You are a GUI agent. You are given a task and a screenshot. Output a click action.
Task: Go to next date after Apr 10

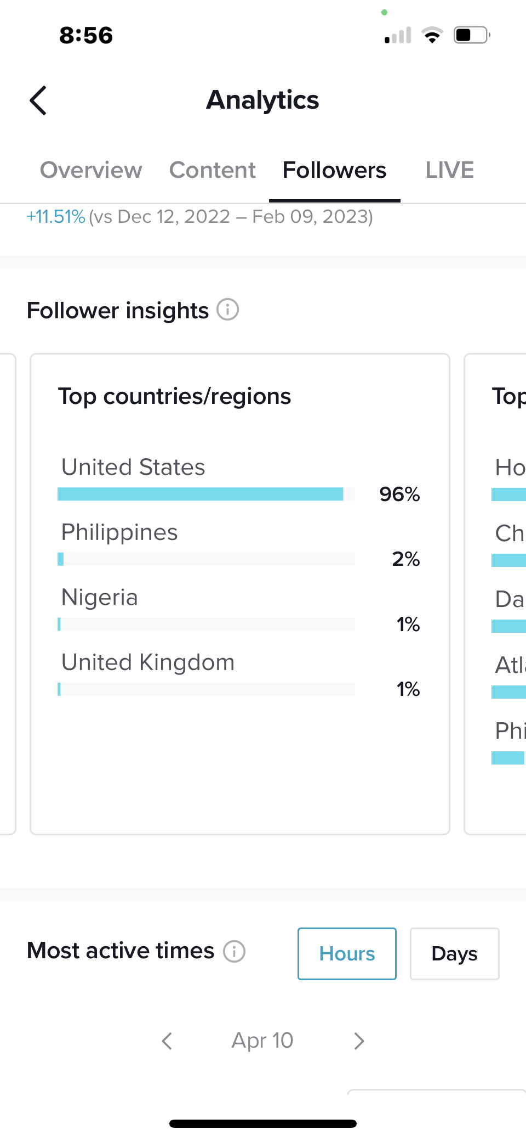tap(359, 1041)
